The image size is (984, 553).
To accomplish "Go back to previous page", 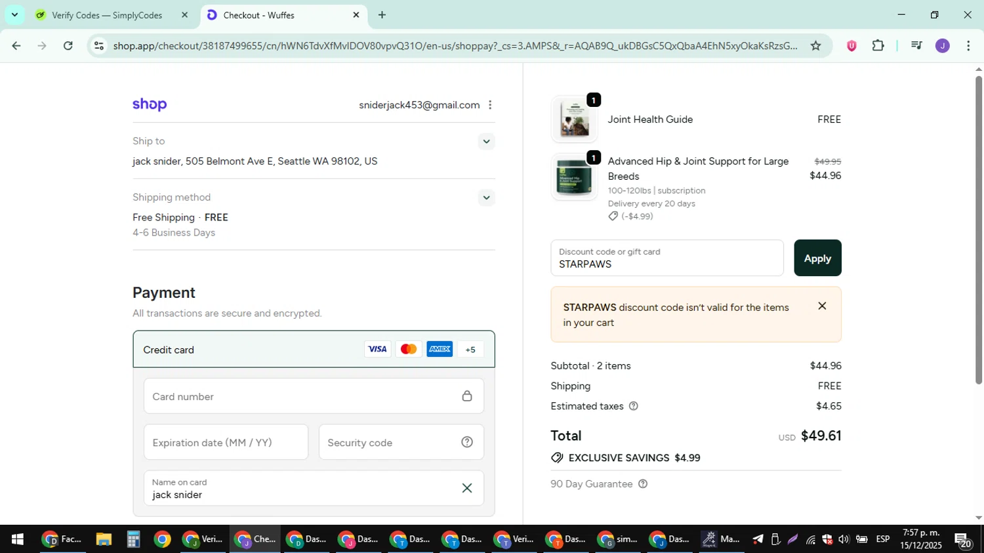I will coord(16,46).
